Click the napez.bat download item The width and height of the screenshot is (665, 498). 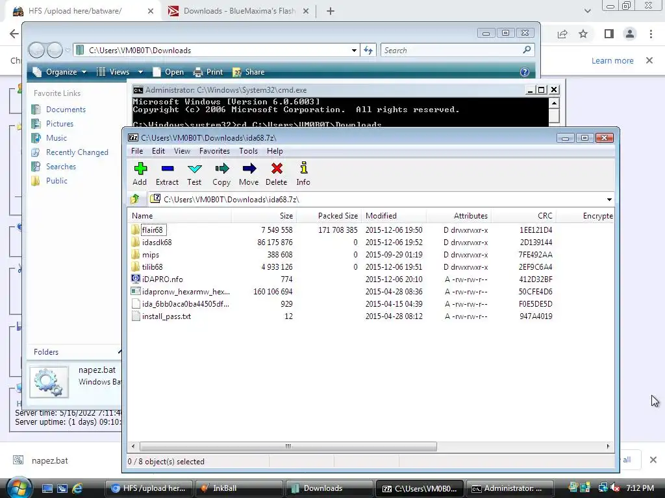pos(49,461)
